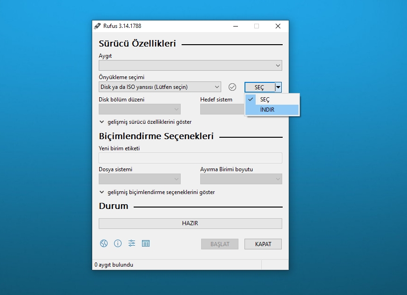Click the Yeni birim etiketi field
Viewport: 407px width, 295px height.
point(190,158)
